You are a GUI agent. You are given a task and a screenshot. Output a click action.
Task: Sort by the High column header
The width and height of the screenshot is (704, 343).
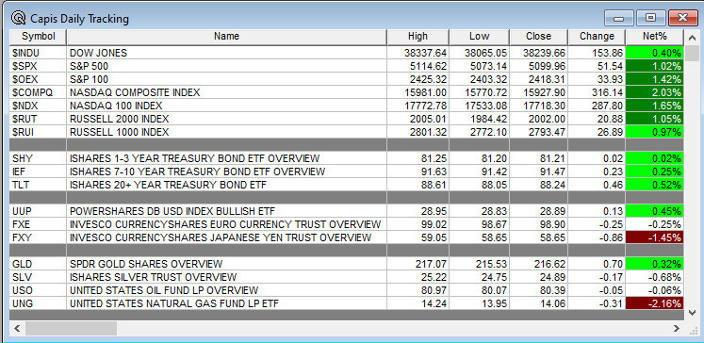pos(418,37)
